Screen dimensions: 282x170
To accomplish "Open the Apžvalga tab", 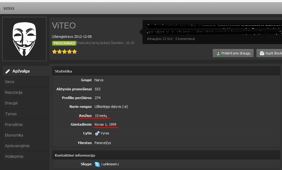I will pyautogui.click(x=26, y=71).
